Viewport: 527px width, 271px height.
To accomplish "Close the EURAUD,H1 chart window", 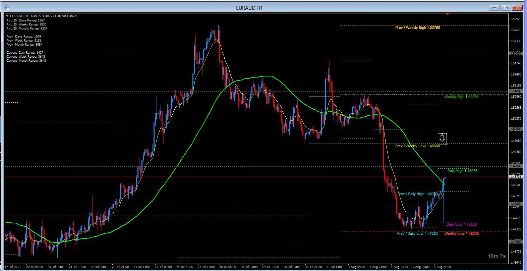I will coord(518,8).
